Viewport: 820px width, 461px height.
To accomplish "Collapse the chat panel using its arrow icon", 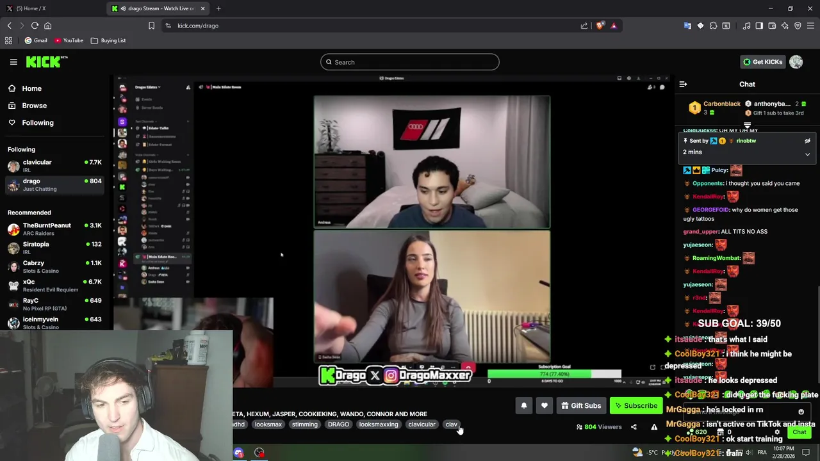I will 683,85.
